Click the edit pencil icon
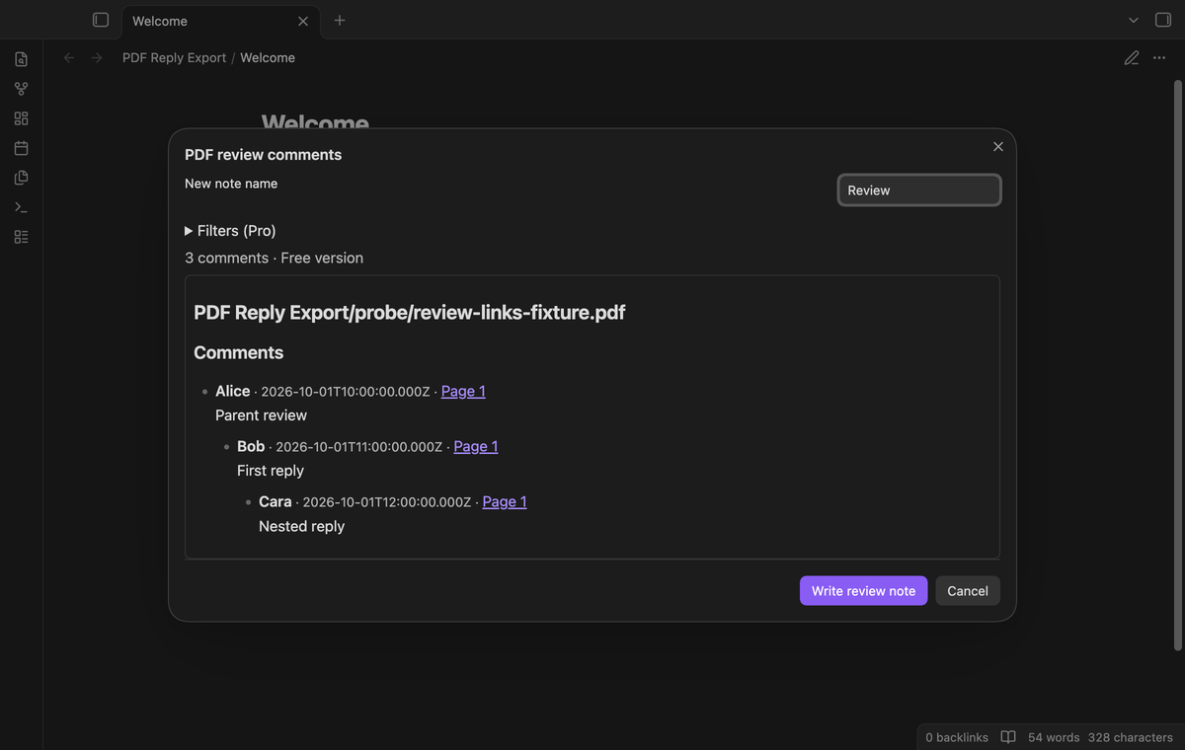This screenshot has width=1185, height=750. pos(1132,58)
